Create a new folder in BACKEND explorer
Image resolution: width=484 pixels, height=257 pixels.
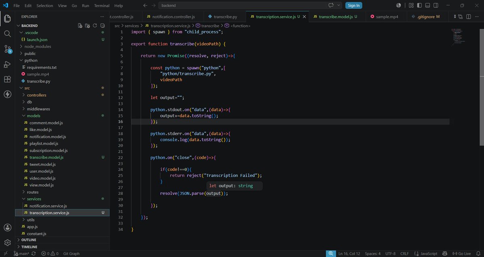click(x=88, y=25)
